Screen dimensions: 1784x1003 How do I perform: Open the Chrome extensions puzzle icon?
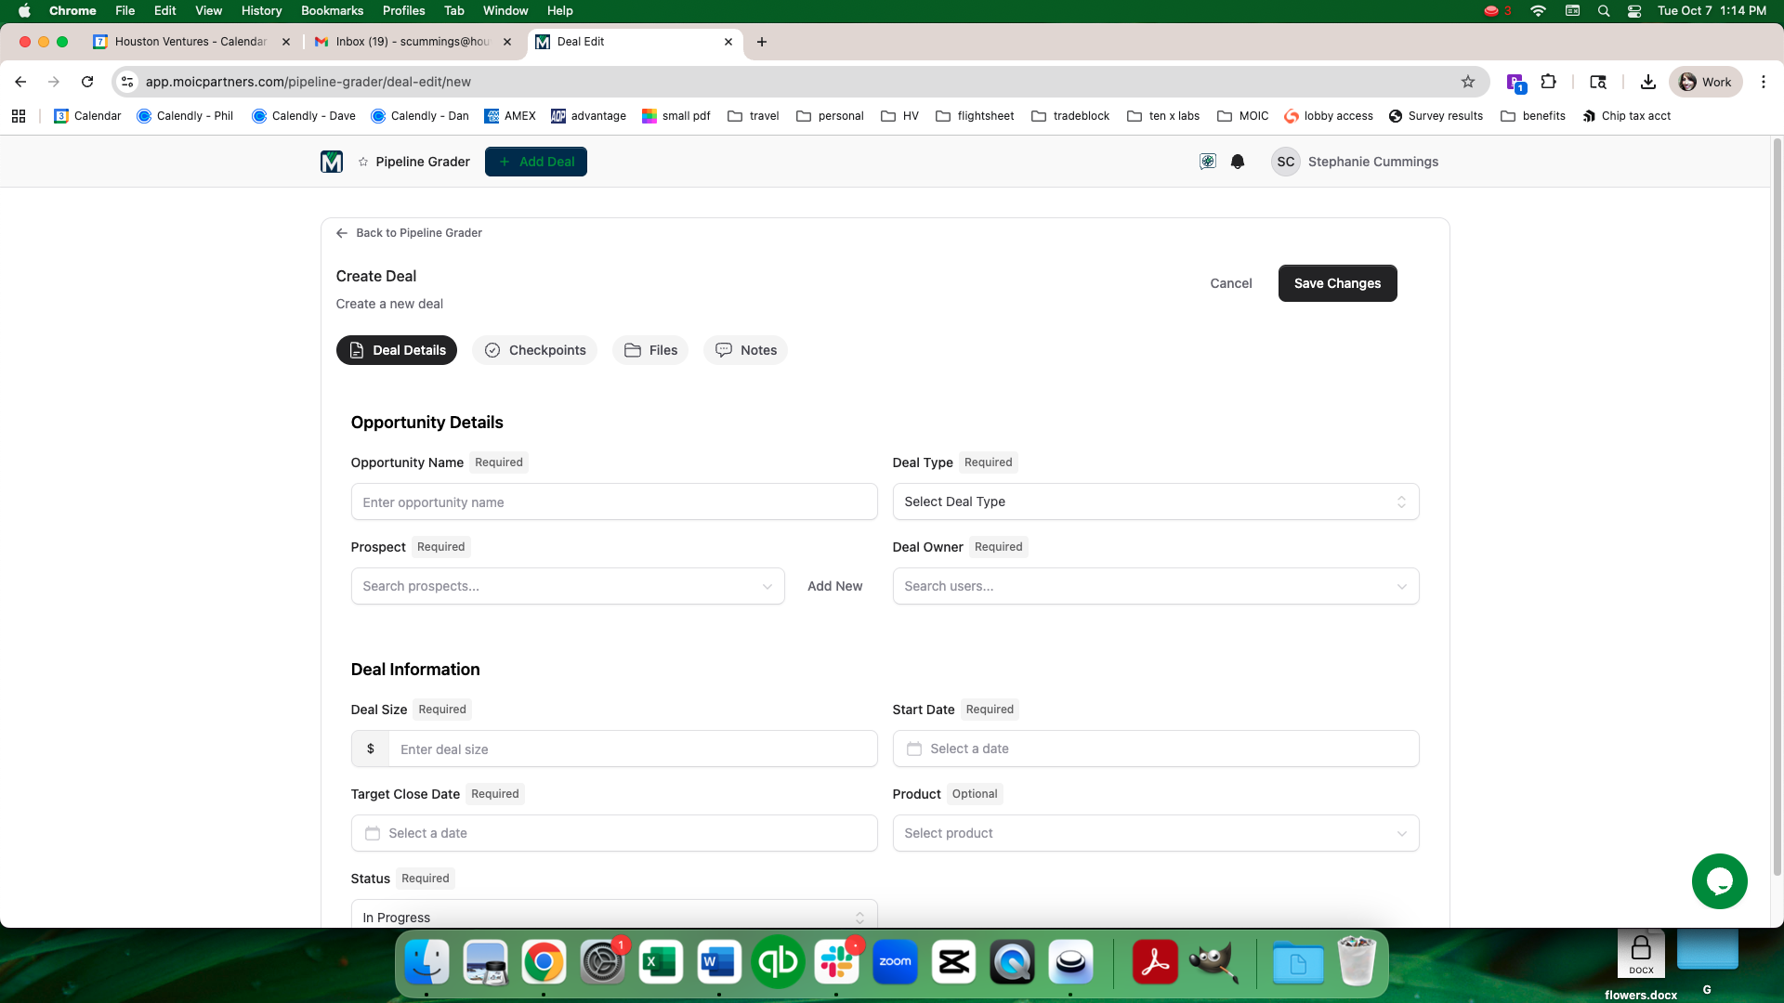point(1548,82)
